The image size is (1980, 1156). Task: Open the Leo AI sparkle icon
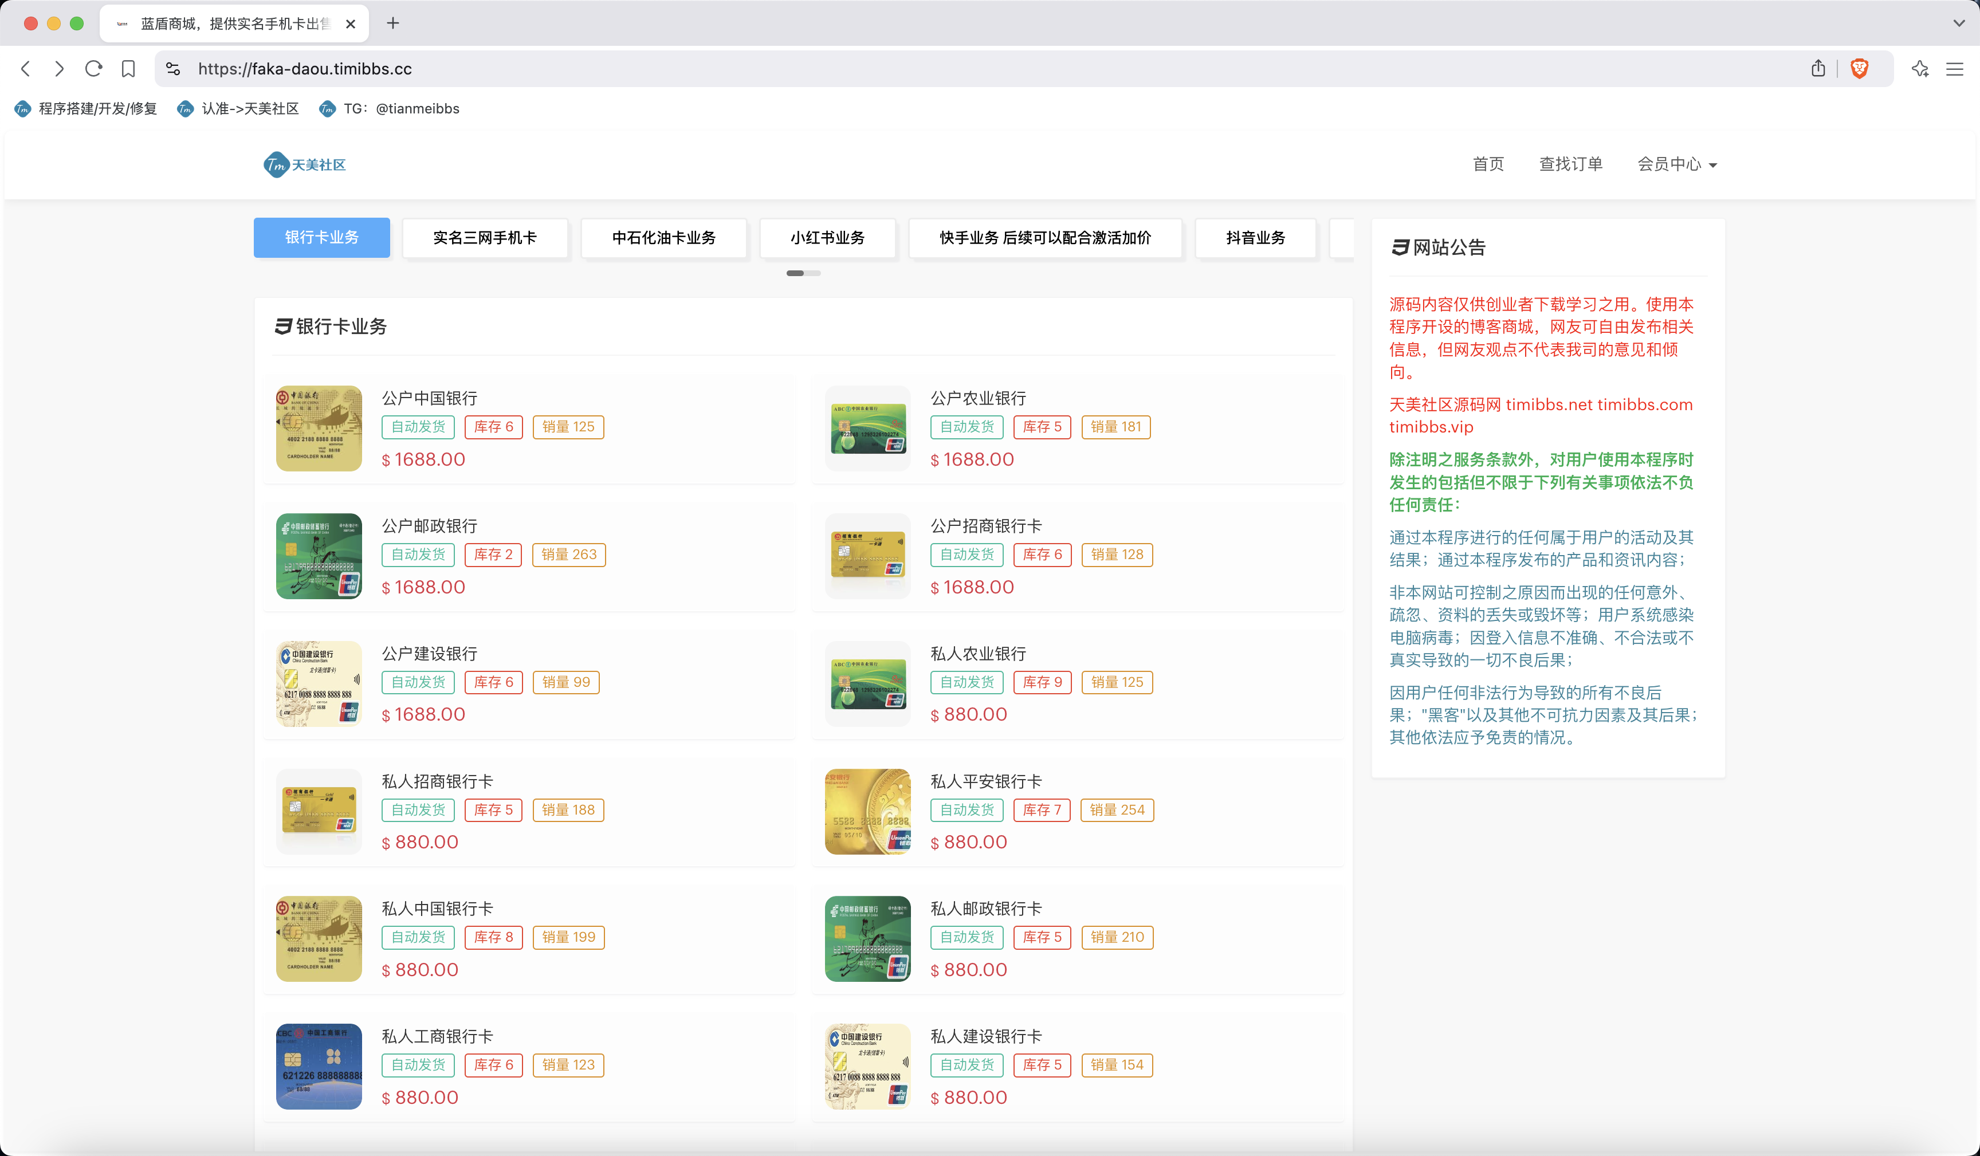click(x=1920, y=68)
